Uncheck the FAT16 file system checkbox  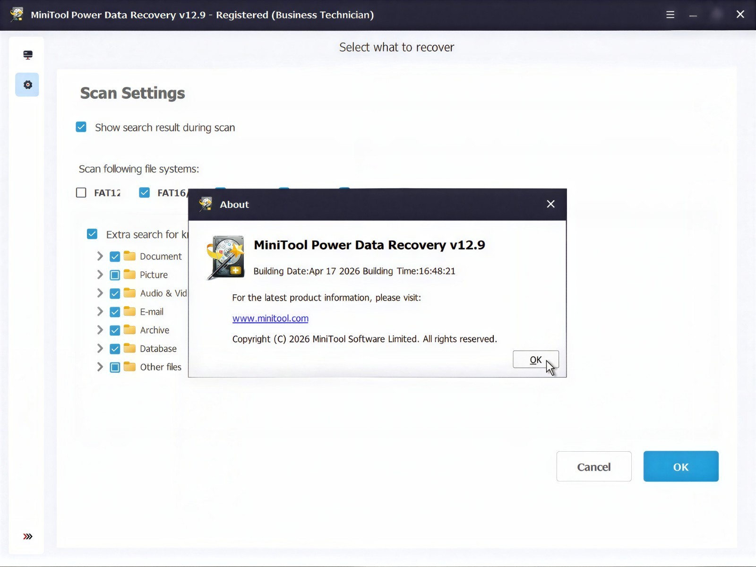pos(145,192)
